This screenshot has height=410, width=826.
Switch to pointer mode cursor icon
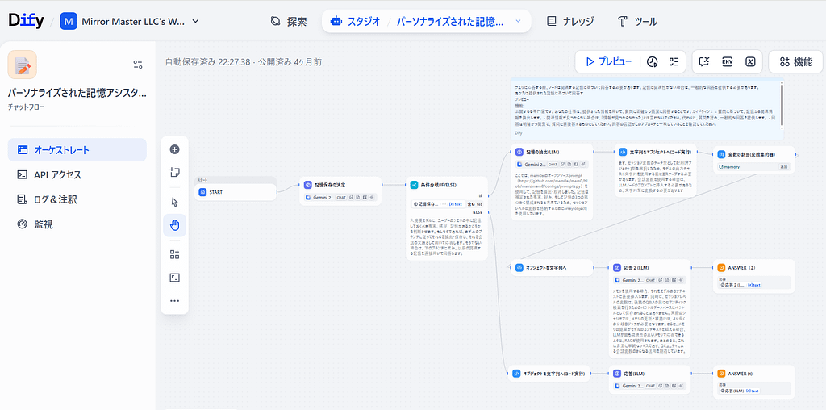(174, 202)
